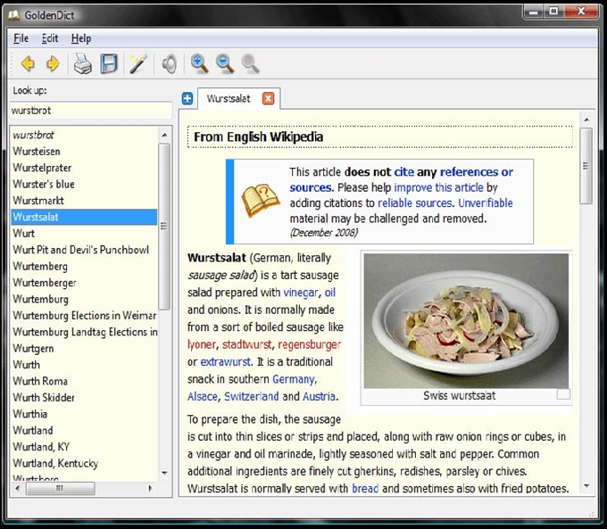The width and height of the screenshot is (607, 529).
Task: Open the extrawurst link
Action: 225,362
